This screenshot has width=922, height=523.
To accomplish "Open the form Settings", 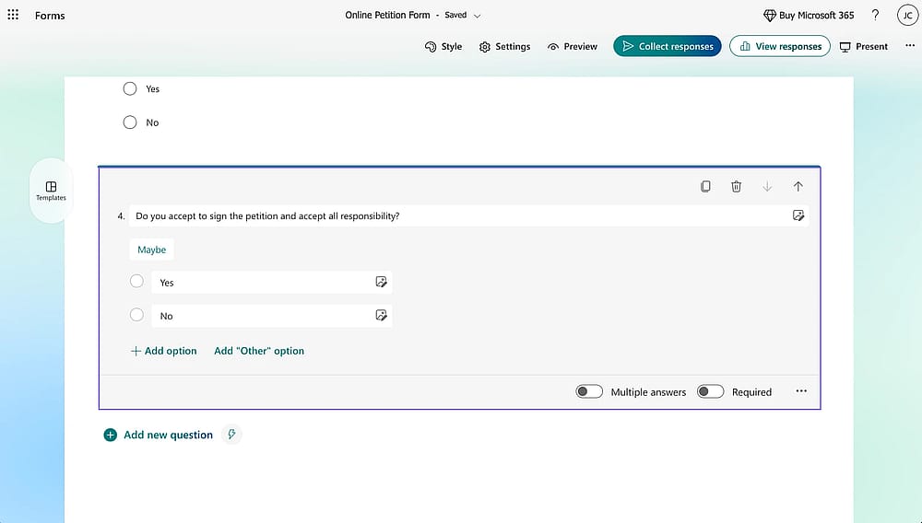I will click(504, 46).
